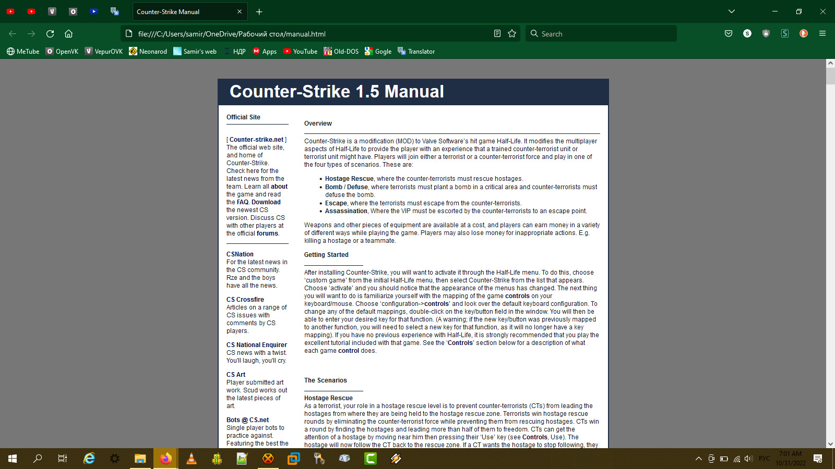Click the 'controls' link after 'configuration->'

click(436, 304)
